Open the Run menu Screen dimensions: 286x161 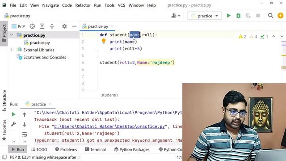[x=97, y=5]
